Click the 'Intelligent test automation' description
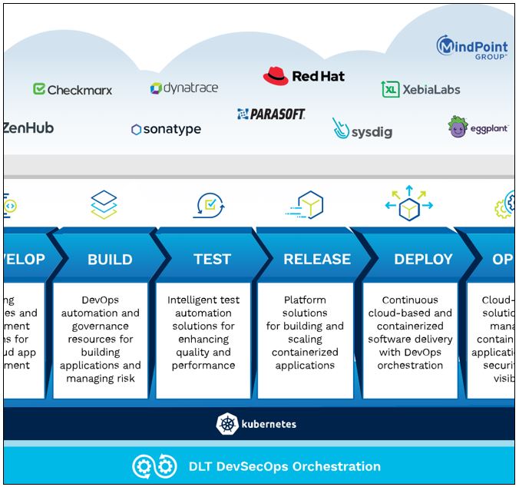The width and height of the screenshot is (519, 487). [203, 333]
